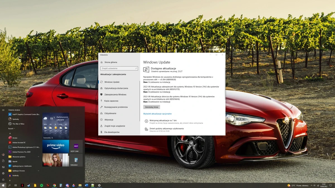Start Netflix from the taskbar
Viewport: 335px width, 188px height.
22,185
